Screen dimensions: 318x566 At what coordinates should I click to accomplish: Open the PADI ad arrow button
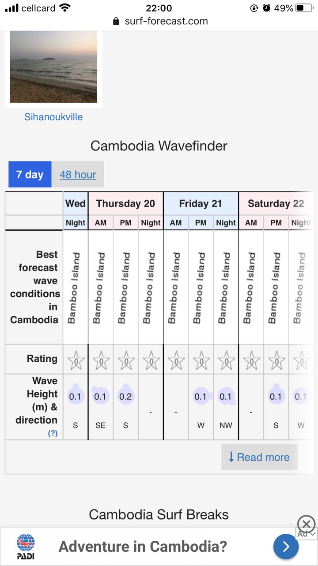click(x=286, y=547)
